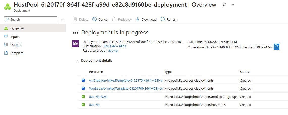Click the Status column header
Screen dimensions: 288x115
pyautogui.click(x=244, y=72)
